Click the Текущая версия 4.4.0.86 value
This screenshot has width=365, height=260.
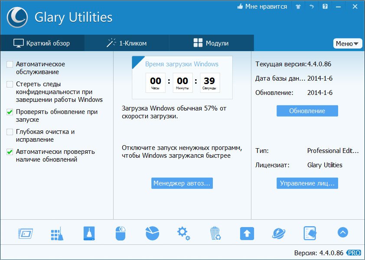pyautogui.click(x=319, y=64)
